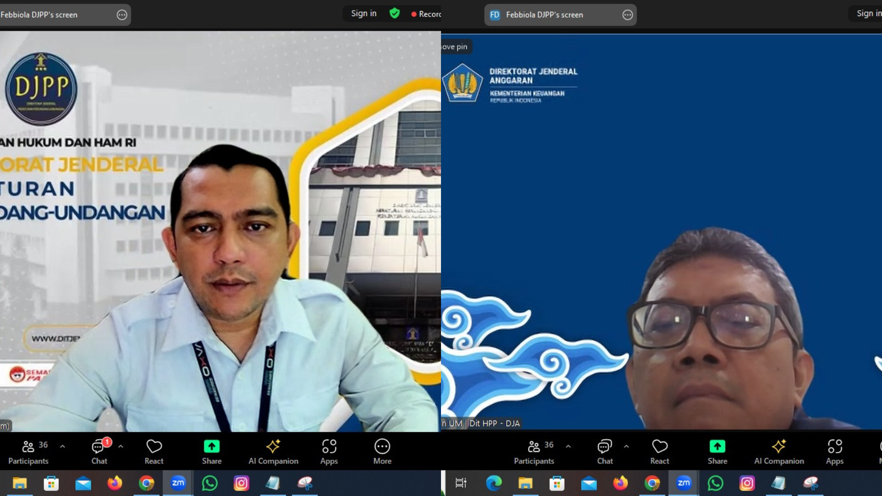This screenshot has height=496, width=882.
Task: Open Snipping tool icon on left taskbar
Action: [305, 483]
